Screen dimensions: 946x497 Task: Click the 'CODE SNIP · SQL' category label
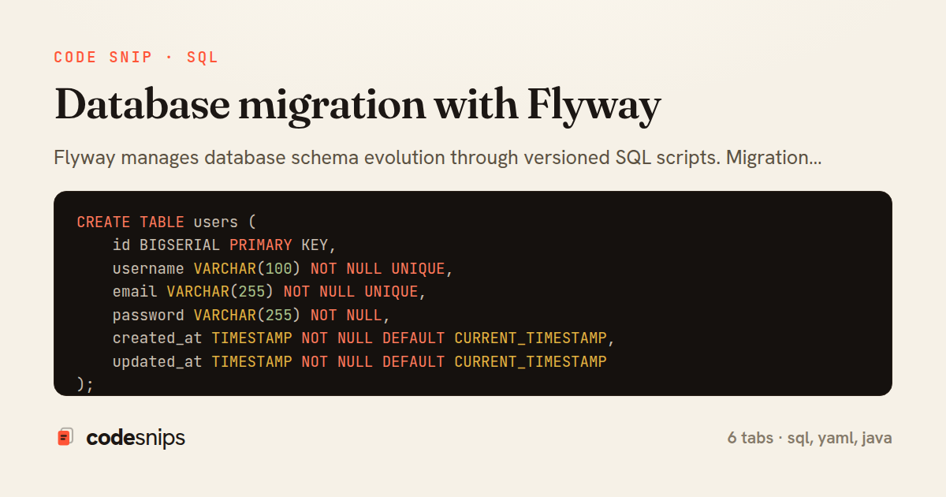point(136,58)
